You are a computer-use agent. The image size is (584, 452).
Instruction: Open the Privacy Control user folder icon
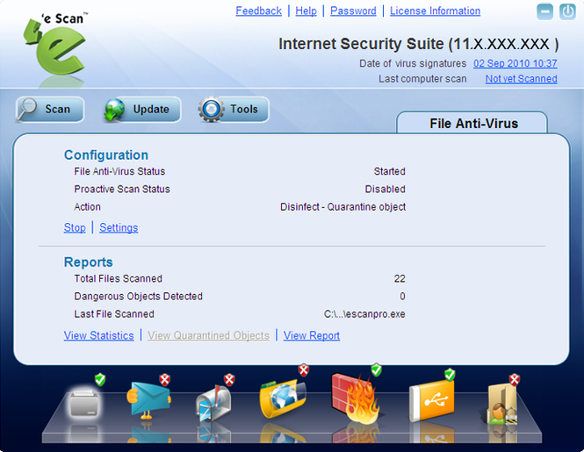(x=503, y=404)
